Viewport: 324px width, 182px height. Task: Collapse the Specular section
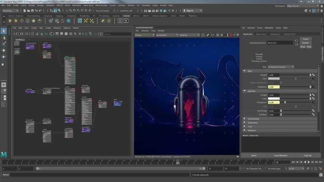tap(244, 91)
